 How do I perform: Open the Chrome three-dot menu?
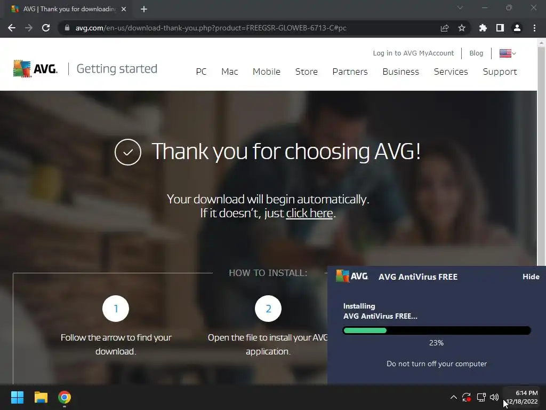pos(534,28)
